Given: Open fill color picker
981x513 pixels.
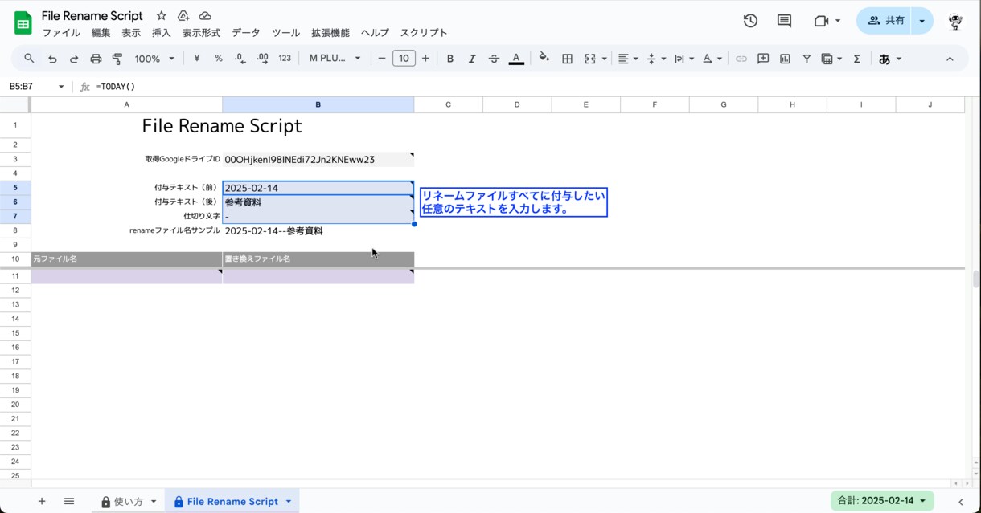Looking at the screenshot, I should click(544, 59).
